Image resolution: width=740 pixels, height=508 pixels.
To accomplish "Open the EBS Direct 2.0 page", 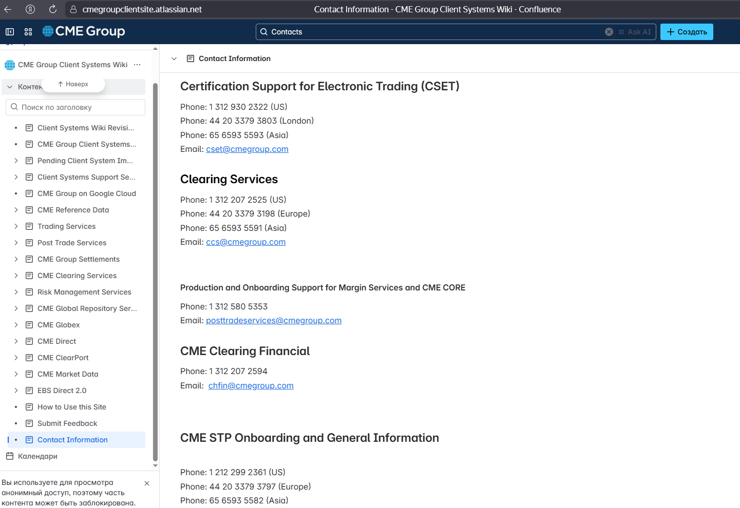I will [62, 390].
